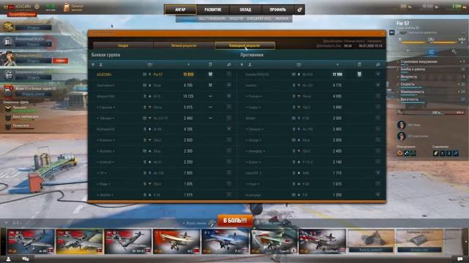The width and height of the screenshot is (469, 263).
Task: Select the ЭКИПАЖ sub-tab
Action: click(x=281, y=18)
